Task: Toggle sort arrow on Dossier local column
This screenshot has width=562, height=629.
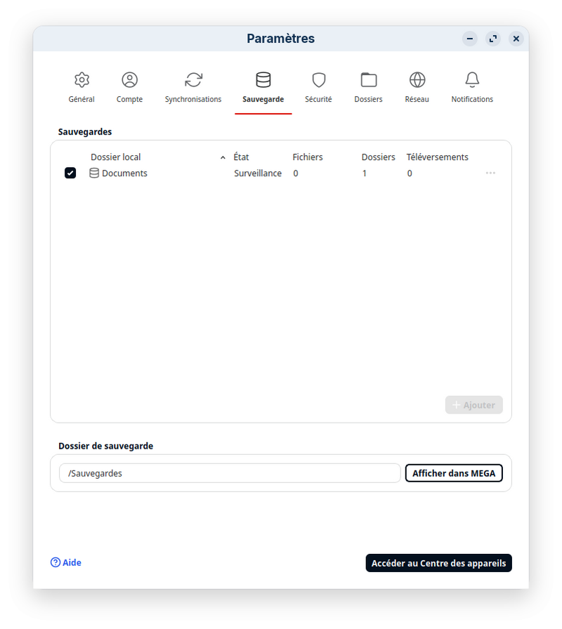Action: pyautogui.click(x=223, y=158)
